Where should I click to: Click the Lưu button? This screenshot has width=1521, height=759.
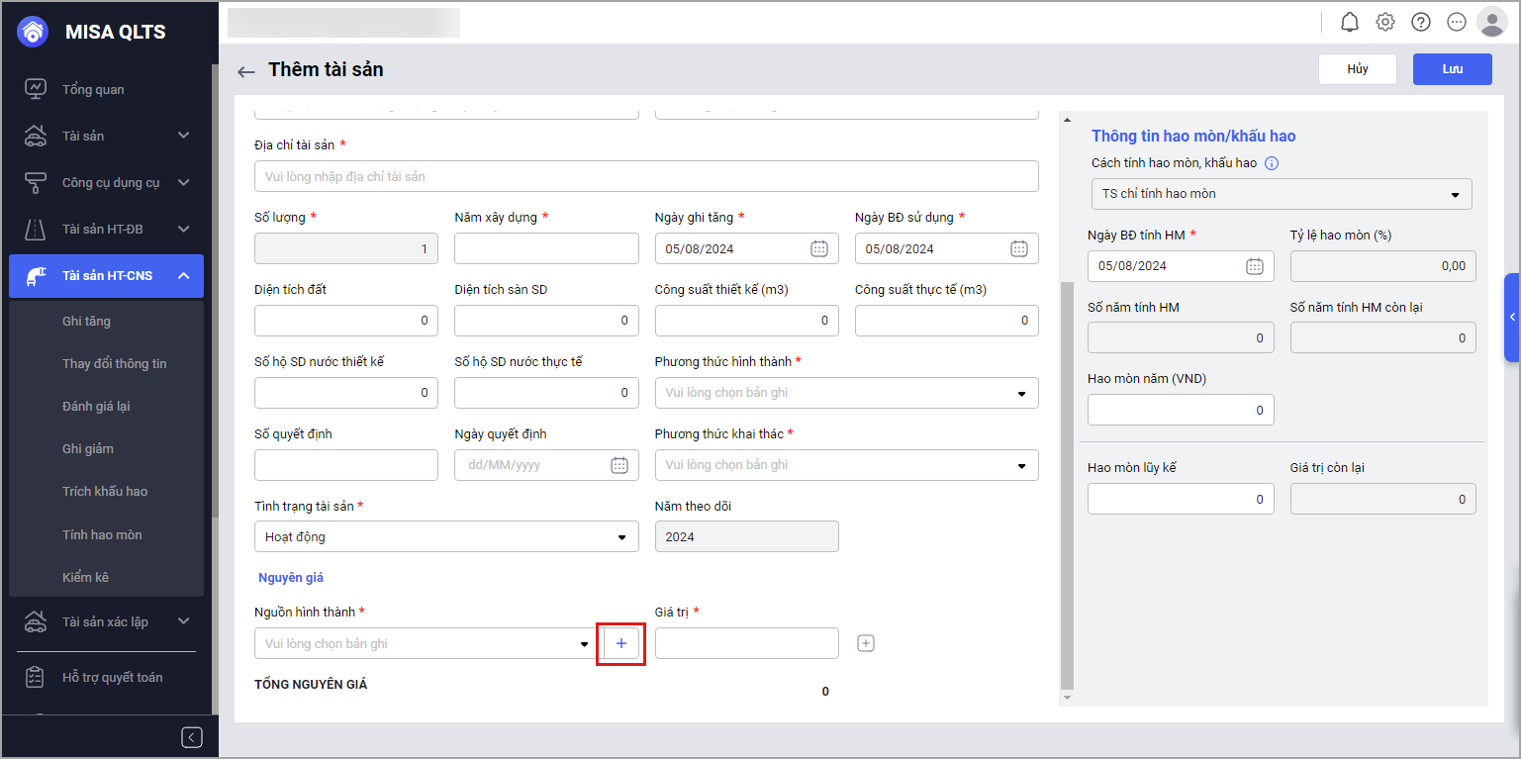click(1452, 69)
